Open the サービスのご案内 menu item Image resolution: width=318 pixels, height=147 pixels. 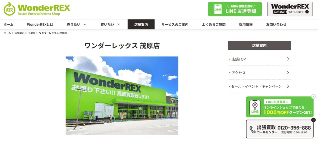(x=175, y=24)
